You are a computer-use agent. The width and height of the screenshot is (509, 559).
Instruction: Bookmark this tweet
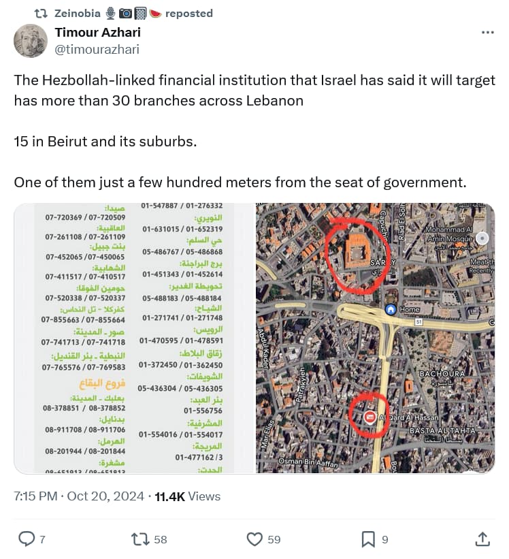(x=368, y=539)
